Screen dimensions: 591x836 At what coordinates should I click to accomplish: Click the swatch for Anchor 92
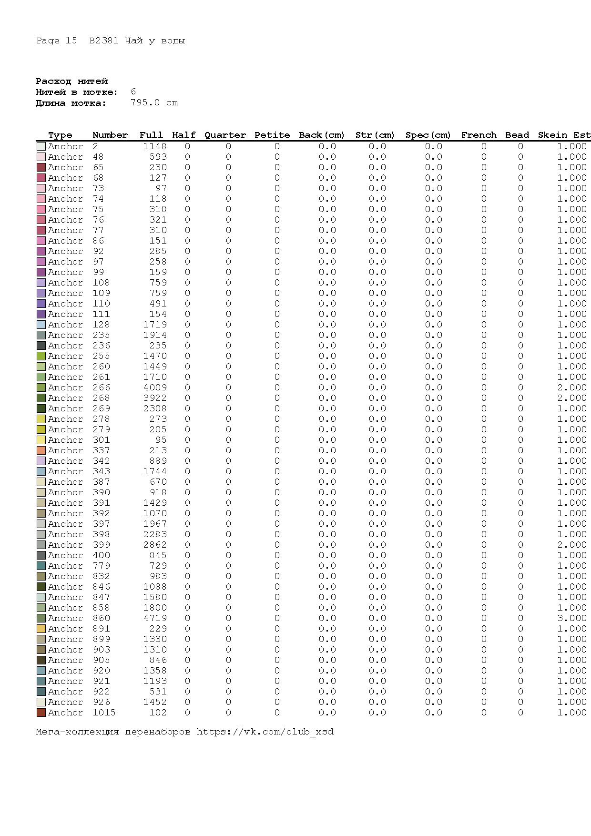coord(41,251)
